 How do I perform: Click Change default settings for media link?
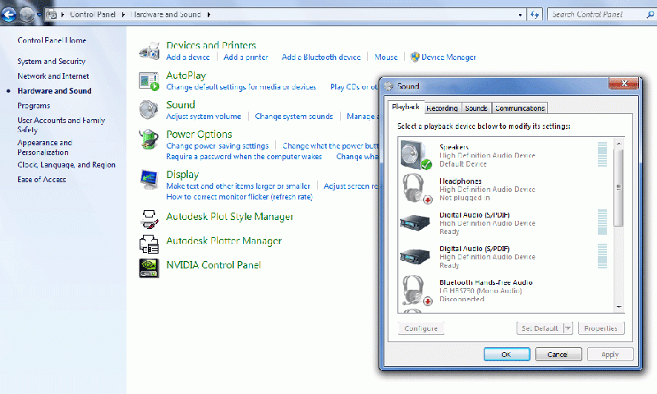coord(241,87)
